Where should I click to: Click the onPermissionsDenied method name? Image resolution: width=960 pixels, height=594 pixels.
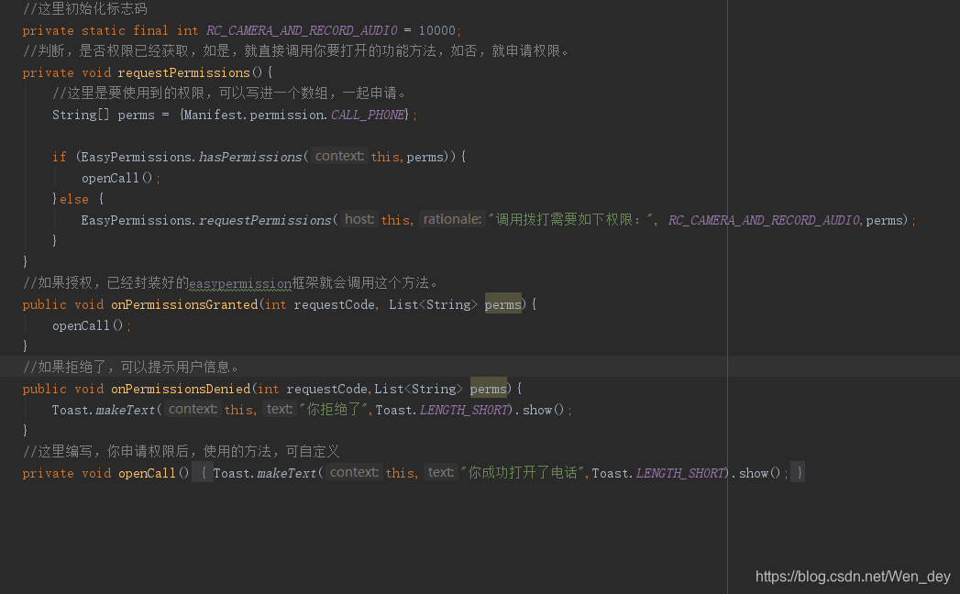point(181,390)
